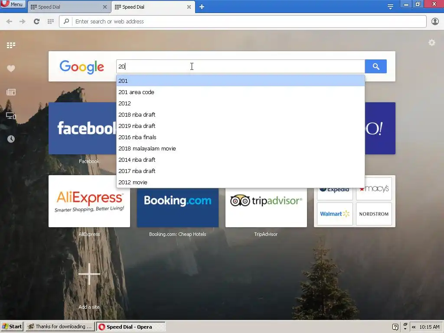
Task: Switch to "Thanks for downloading" taskbar item
Action: pyautogui.click(x=60, y=327)
